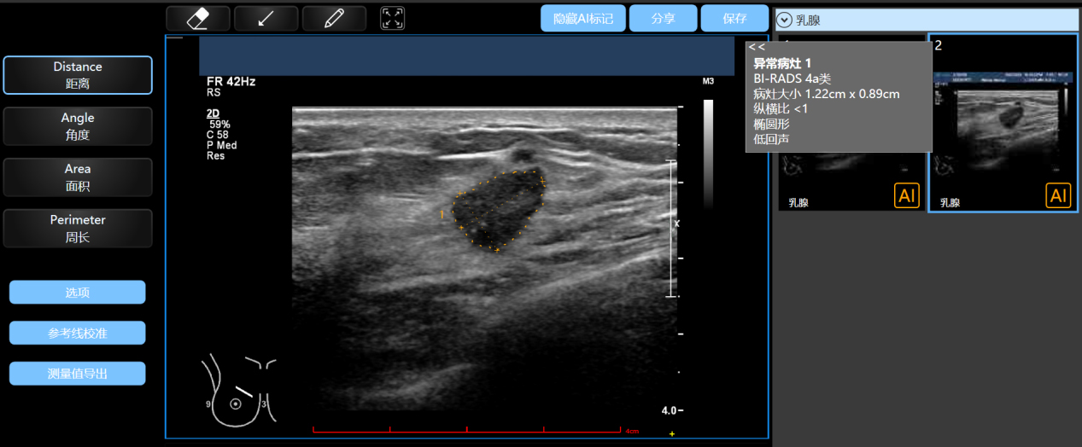Click 乳腺 label under first thumbnail
This screenshot has width=1082, height=447.
point(798,203)
